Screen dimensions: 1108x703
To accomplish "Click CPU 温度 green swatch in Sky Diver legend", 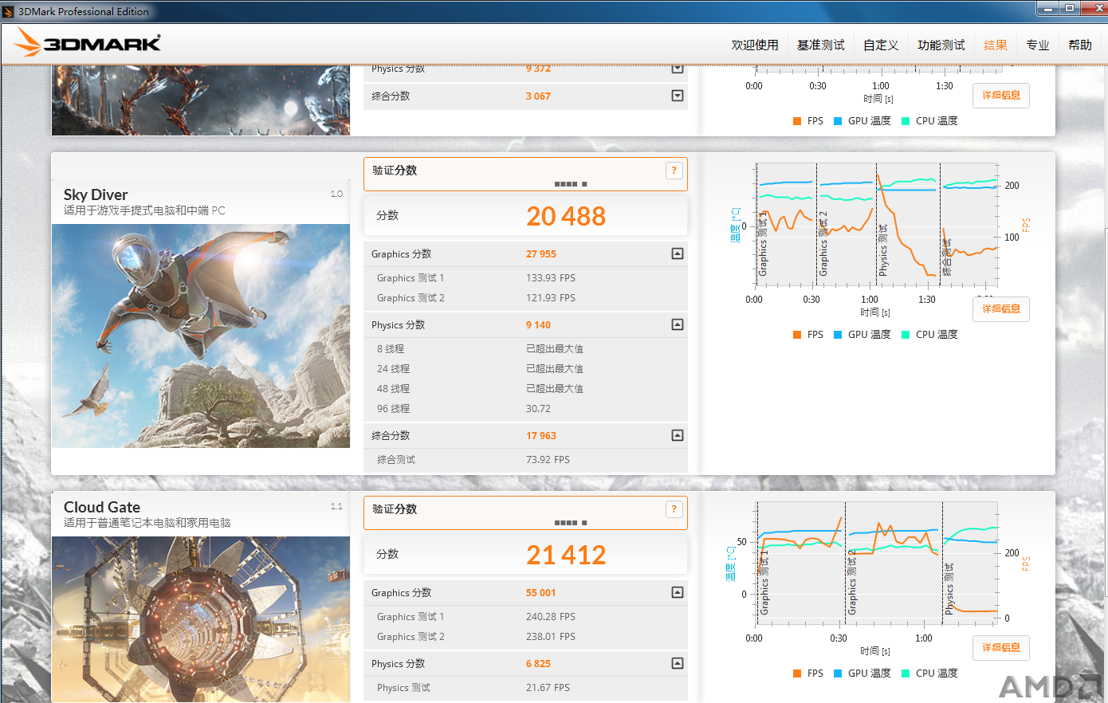I will tap(906, 335).
